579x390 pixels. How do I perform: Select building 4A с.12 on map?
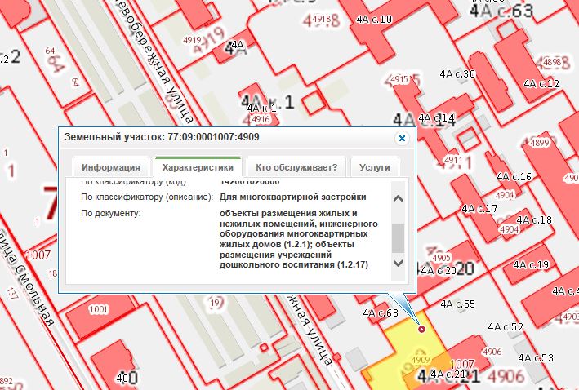(x=541, y=83)
